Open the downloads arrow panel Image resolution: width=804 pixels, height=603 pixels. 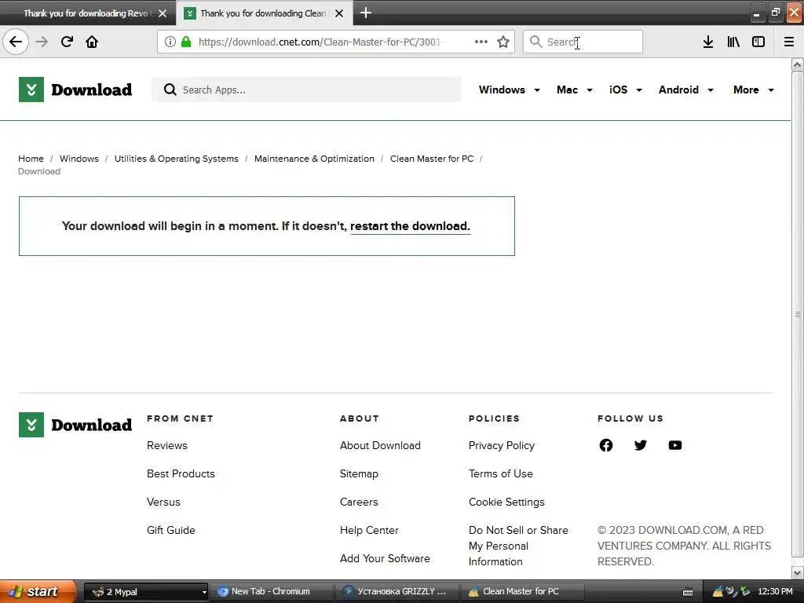[x=707, y=42]
